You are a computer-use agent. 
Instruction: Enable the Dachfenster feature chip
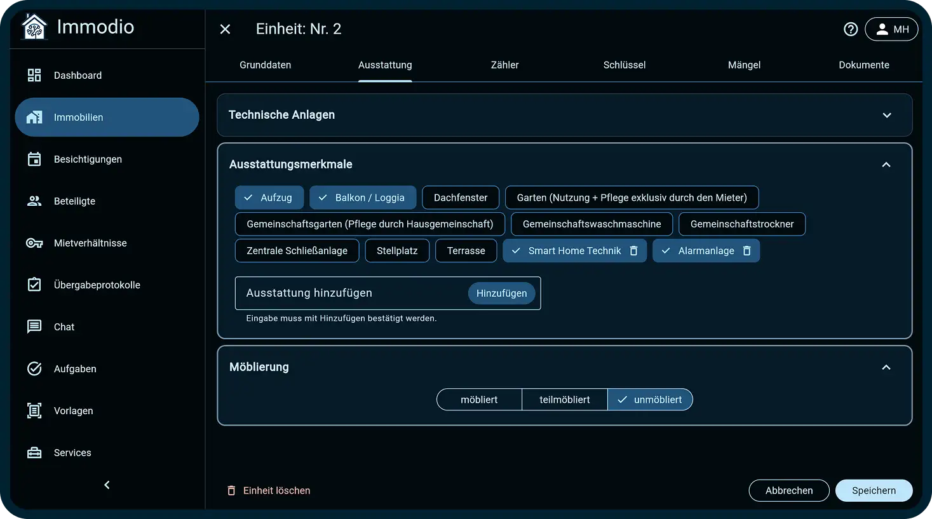tap(461, 198)
